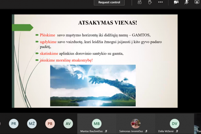Click muted mic icon beside Dalia Vėžienė
The height and width of the screenshot is (134, 201).
[x=177, y=131]
